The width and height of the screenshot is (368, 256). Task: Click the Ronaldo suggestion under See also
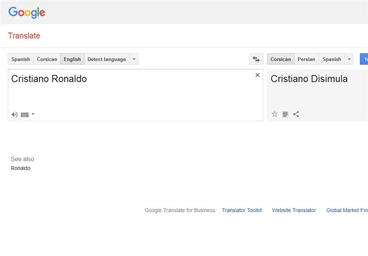click(21, 168)
